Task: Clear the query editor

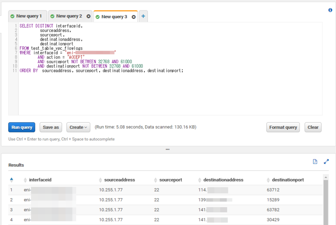Action: [313, 127]
